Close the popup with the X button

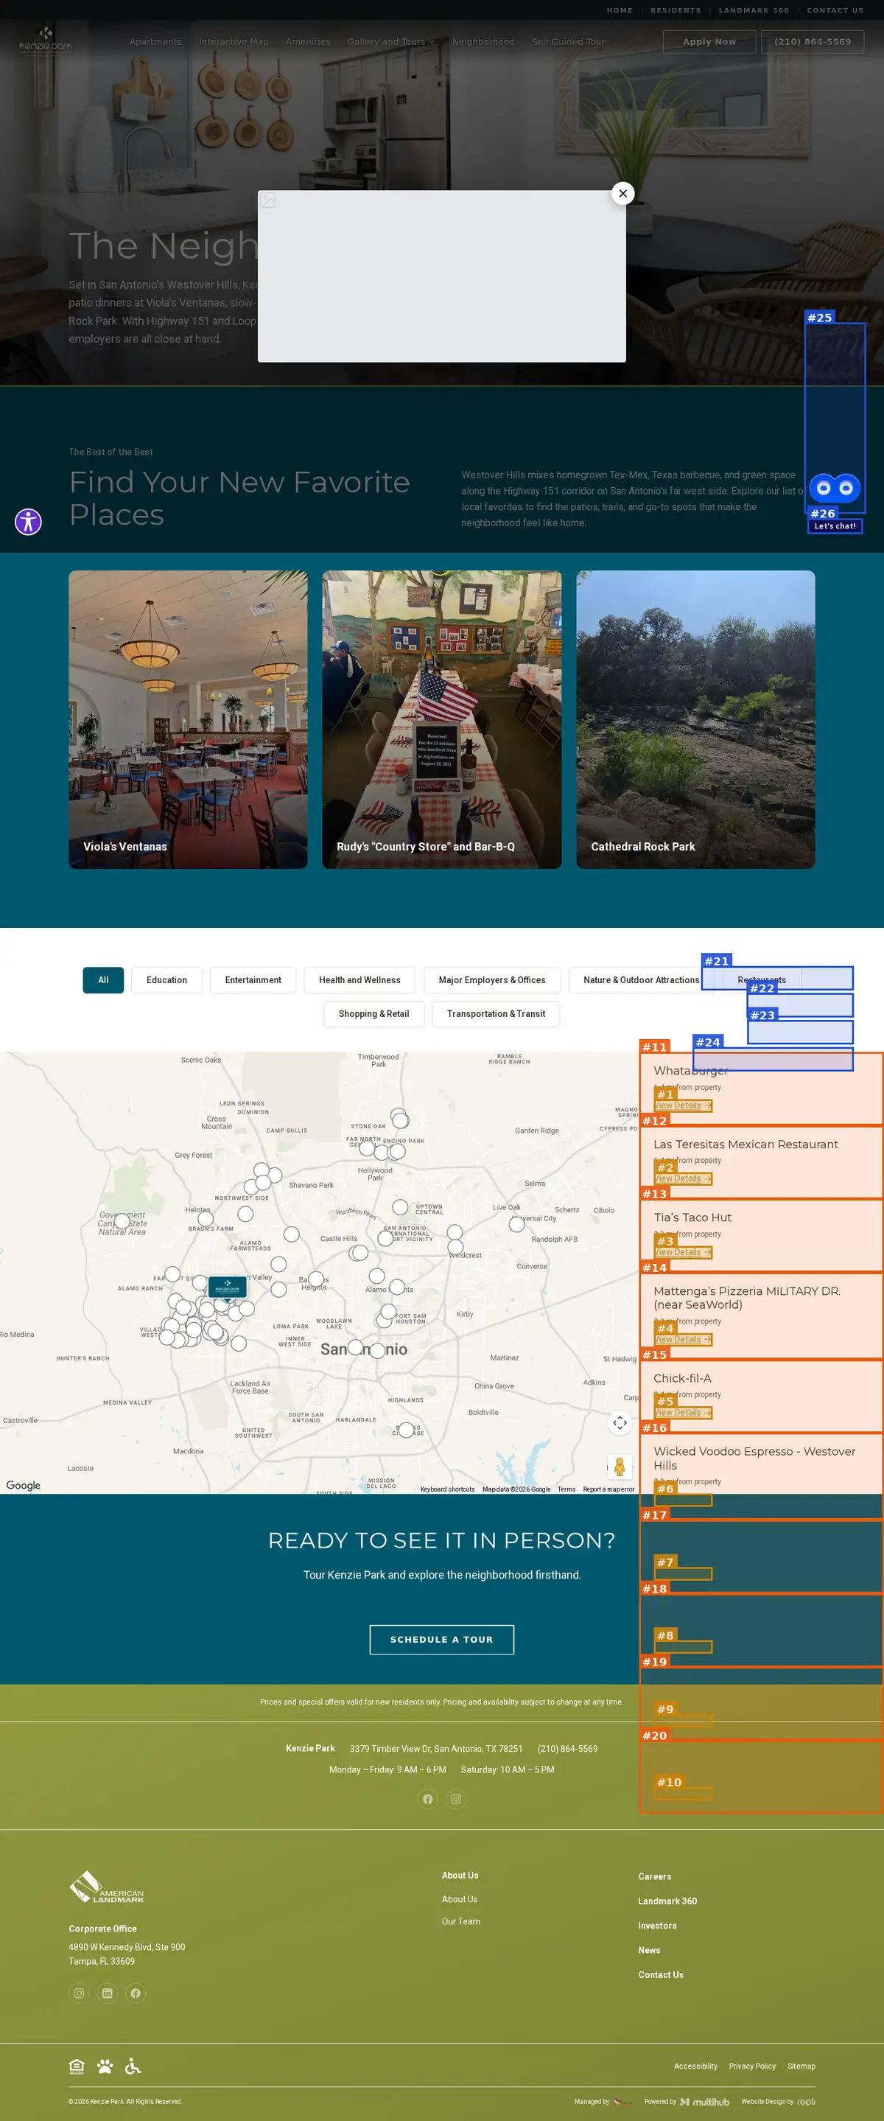[623, 194]
